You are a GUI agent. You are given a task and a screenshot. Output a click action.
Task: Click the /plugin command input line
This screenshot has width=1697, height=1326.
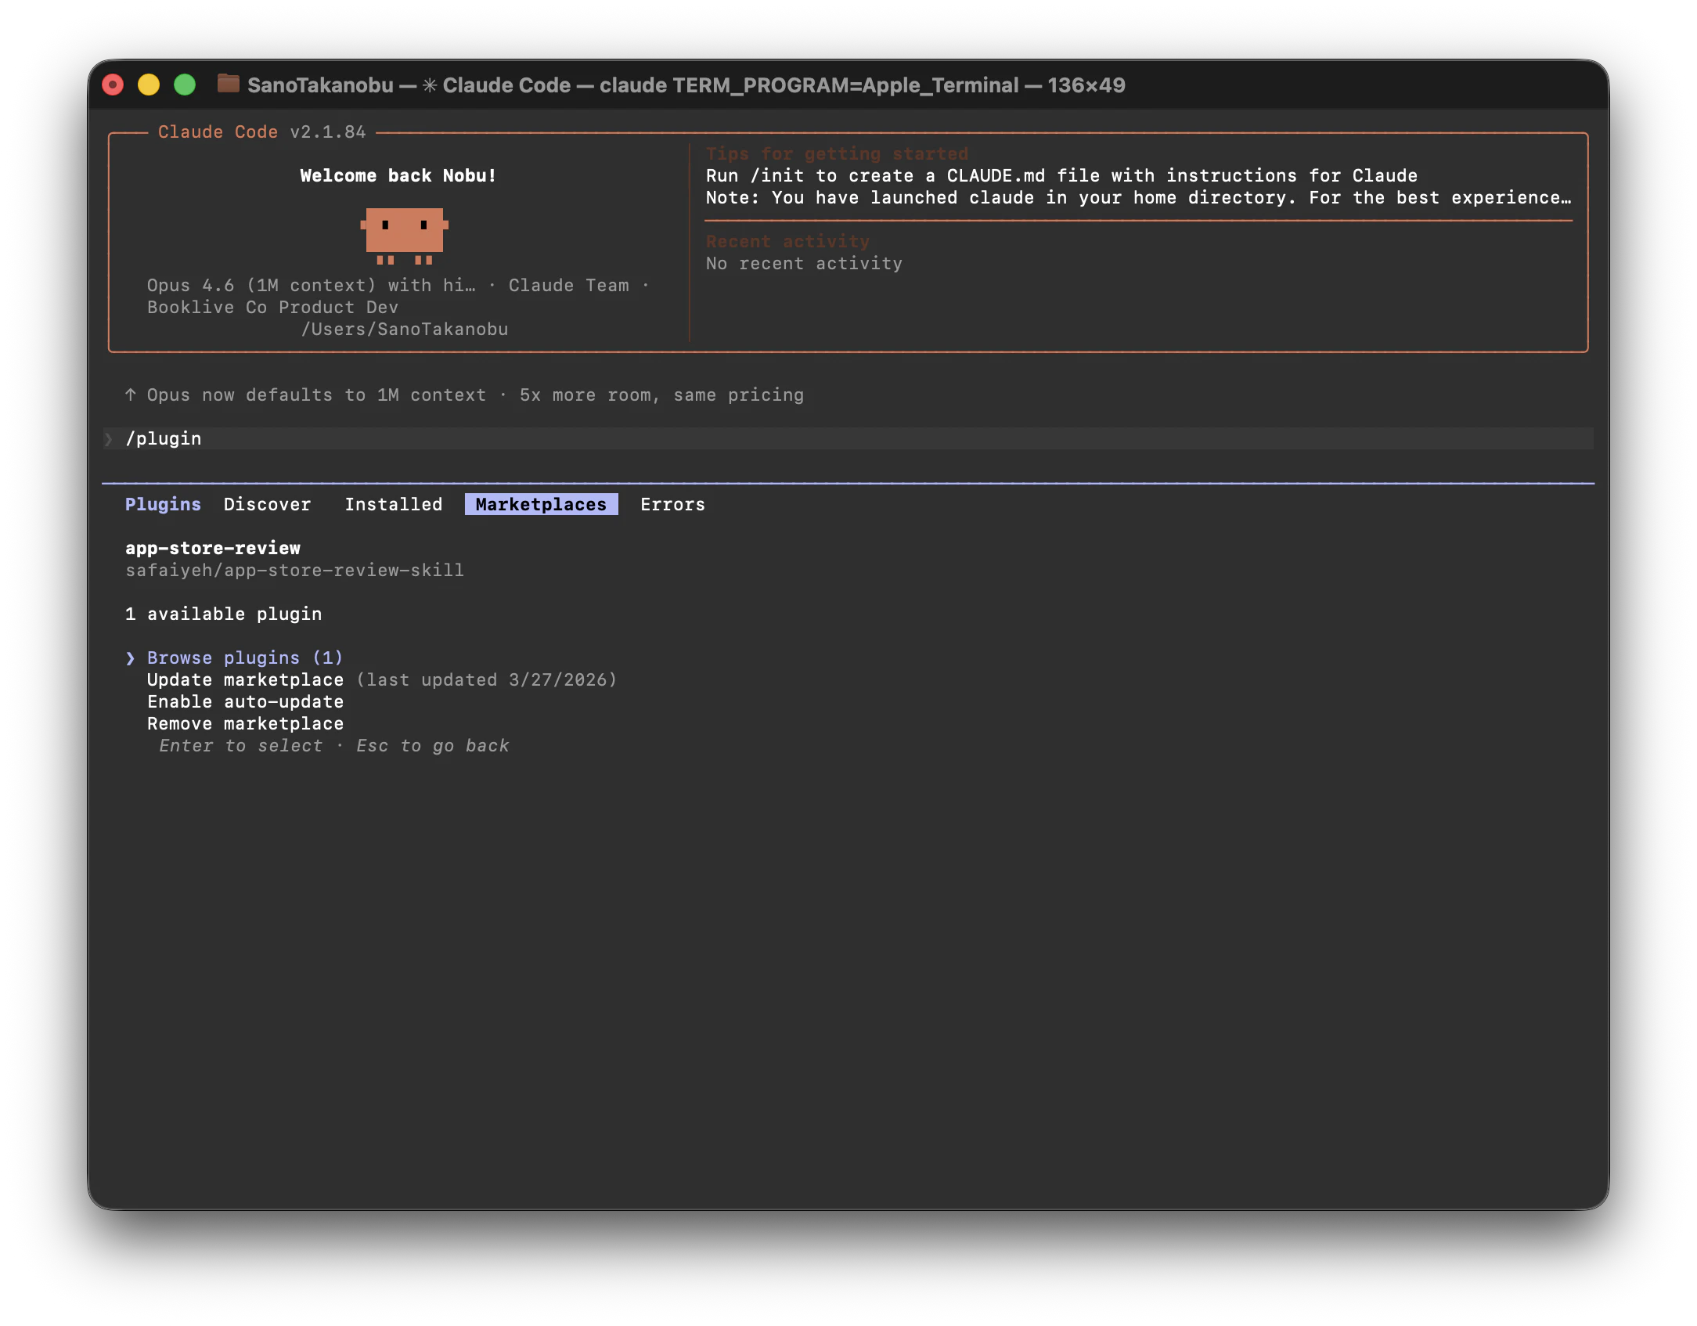click(848, 438)
